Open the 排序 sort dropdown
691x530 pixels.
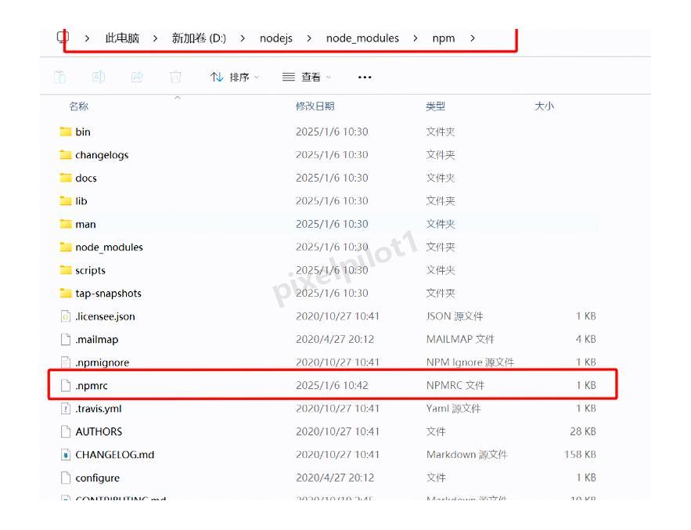[235, 78]
